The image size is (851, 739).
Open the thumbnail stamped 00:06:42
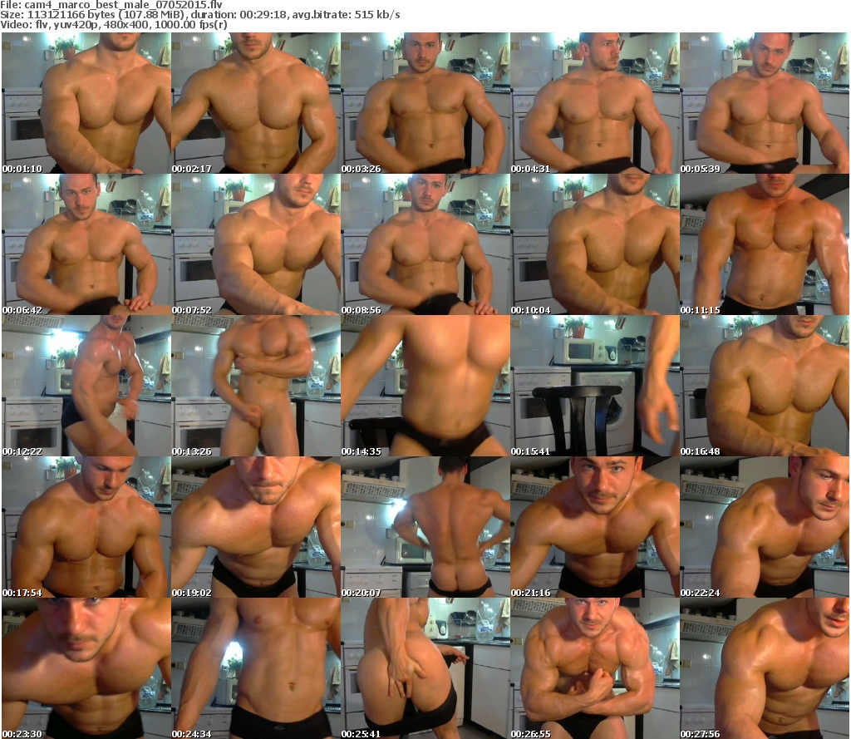86,244
